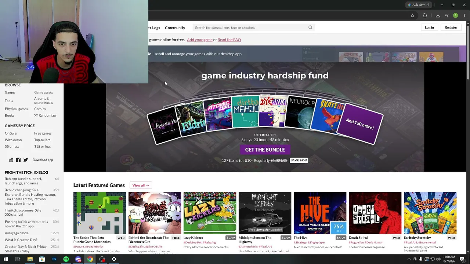Open Microsoft Store from the taskbar
Screen dimensions: 470x264
click(42, 259)
